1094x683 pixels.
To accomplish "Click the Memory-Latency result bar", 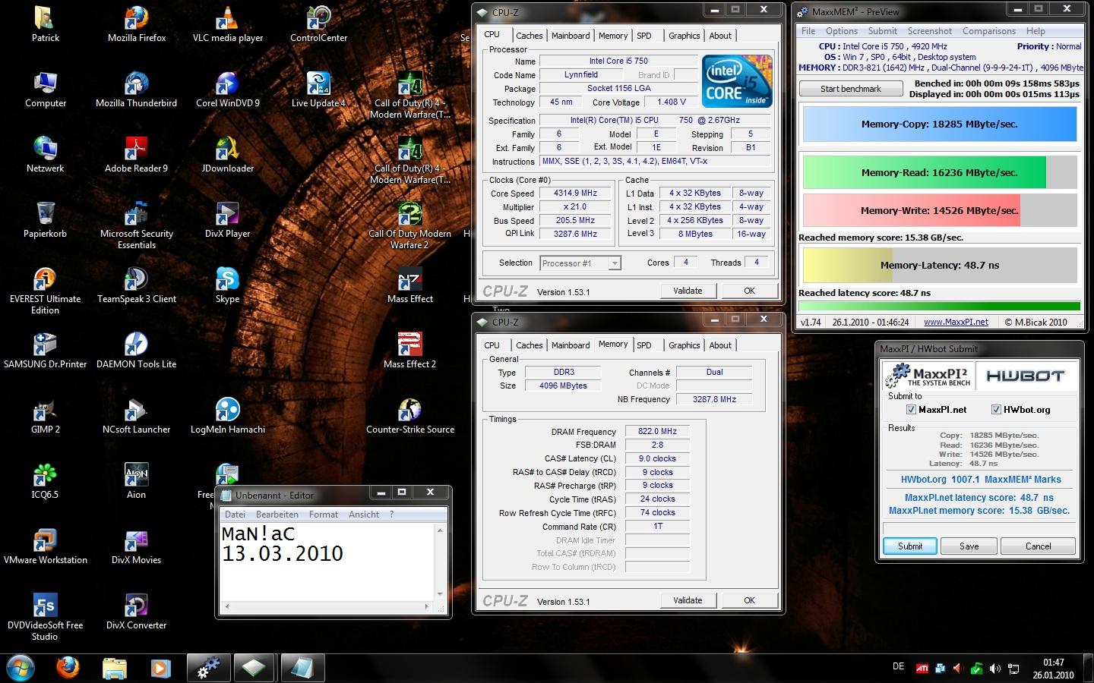I will pyautogui.click(x=940, y=266).
